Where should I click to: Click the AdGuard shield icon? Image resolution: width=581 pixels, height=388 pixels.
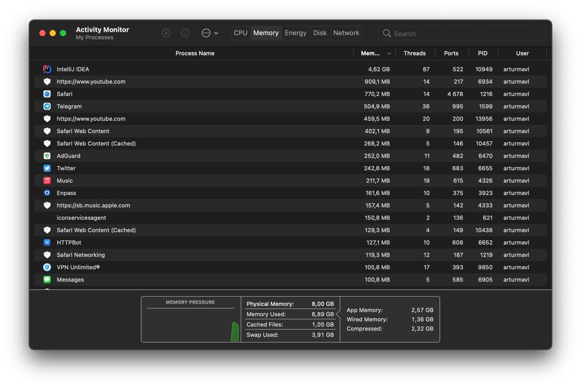[47, 156]
